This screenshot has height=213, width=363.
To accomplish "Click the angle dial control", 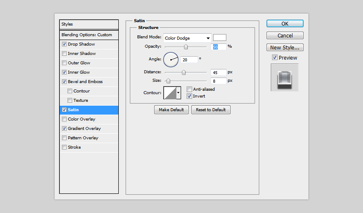I will coord(170,60).
